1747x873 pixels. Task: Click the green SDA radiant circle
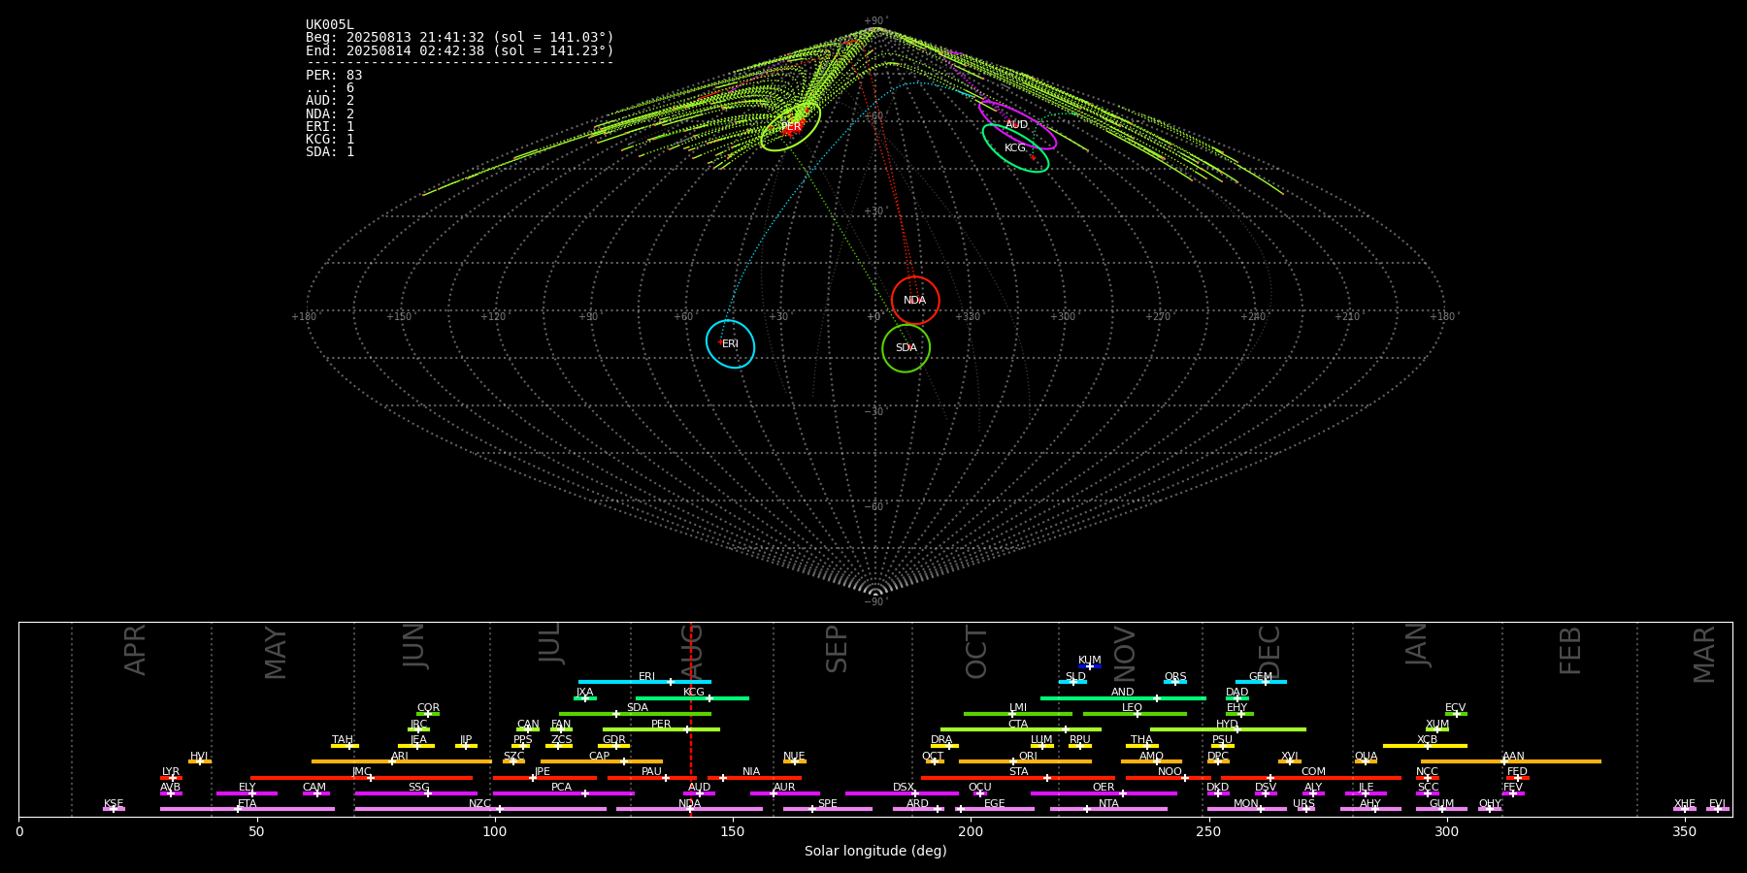pyautogui.click(x=906, y=347)
